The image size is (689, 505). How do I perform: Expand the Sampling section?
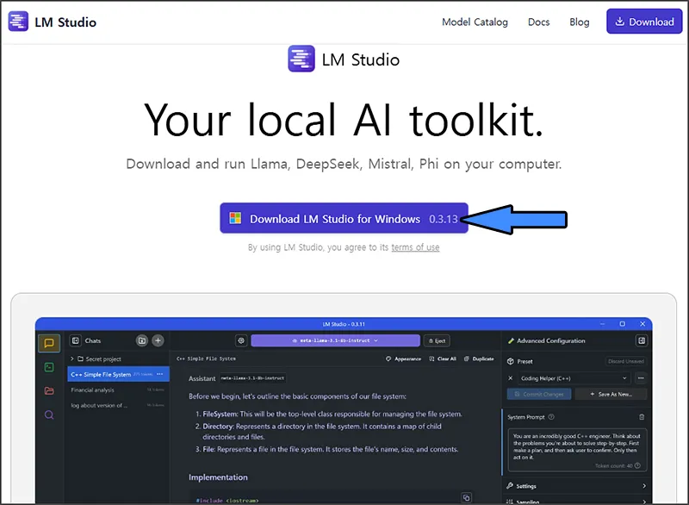(576, 502)
